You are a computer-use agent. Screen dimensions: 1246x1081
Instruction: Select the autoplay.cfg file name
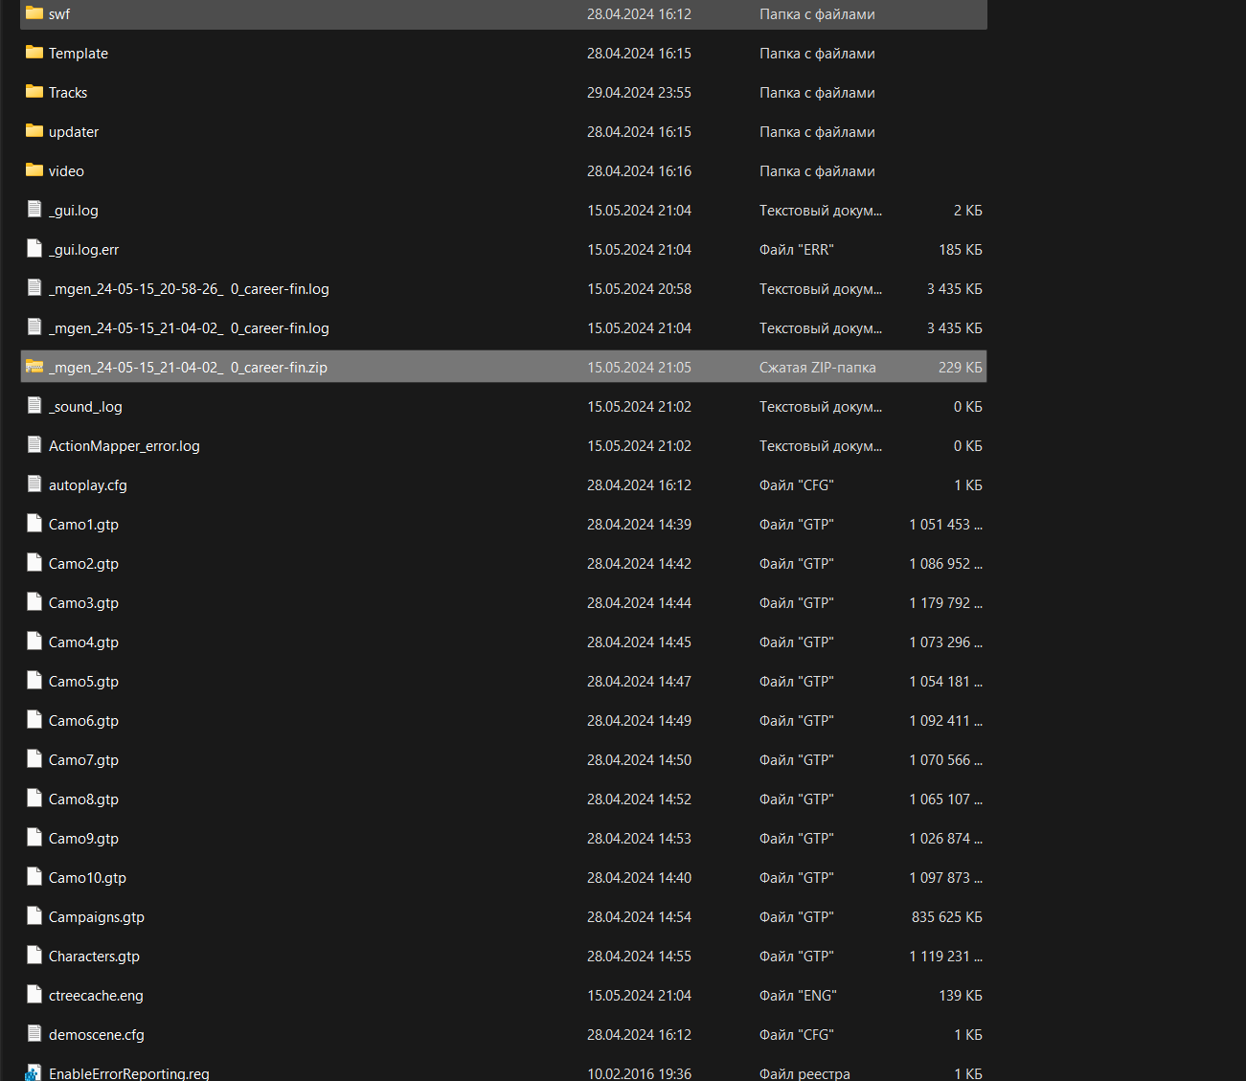click(x=88, y=485)
